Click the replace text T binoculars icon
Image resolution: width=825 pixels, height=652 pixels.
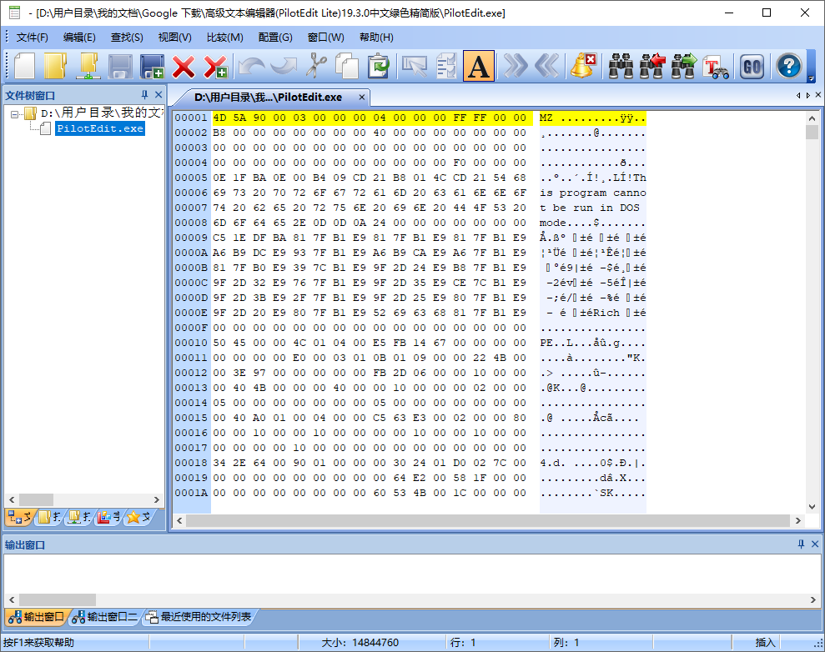[716, 66]
